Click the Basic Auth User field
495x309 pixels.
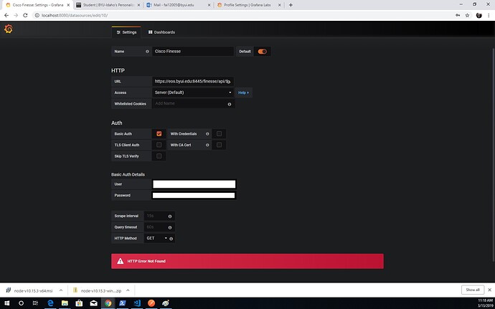pyautogui.click(x=194, y=184)
